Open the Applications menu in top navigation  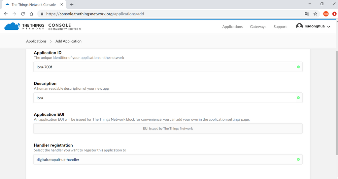(x=232, y=27)
